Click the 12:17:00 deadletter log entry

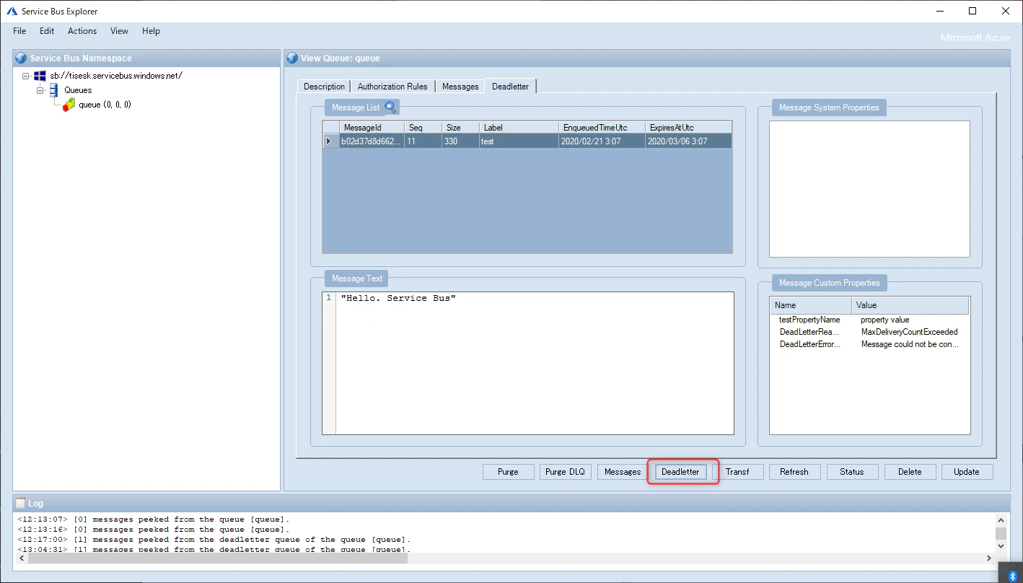pyautogui.click(x=214, y=540)
